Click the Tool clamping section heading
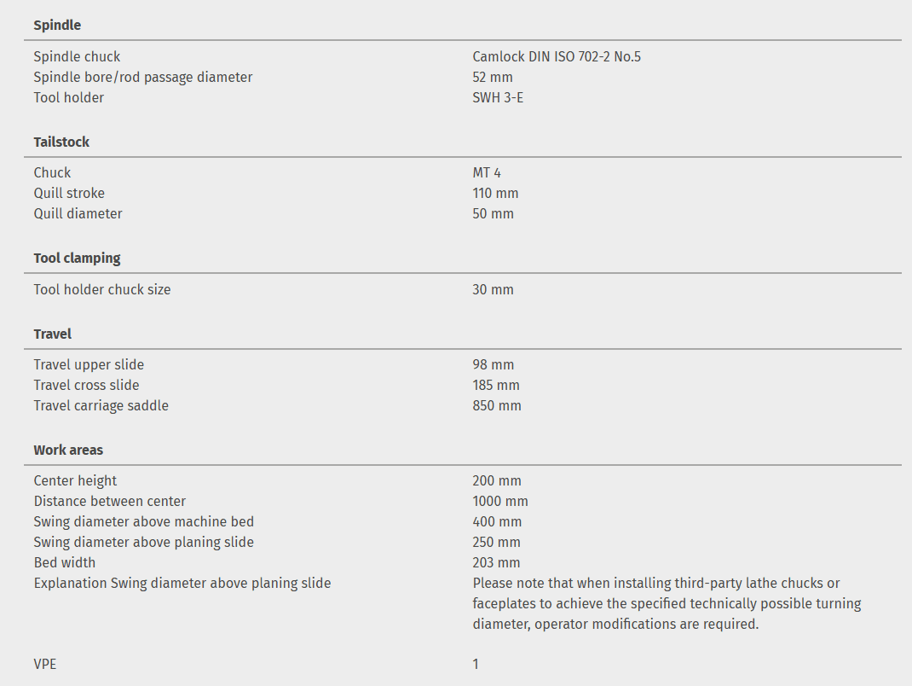Screen dimensions: 912x686 [x=77, y=258]
